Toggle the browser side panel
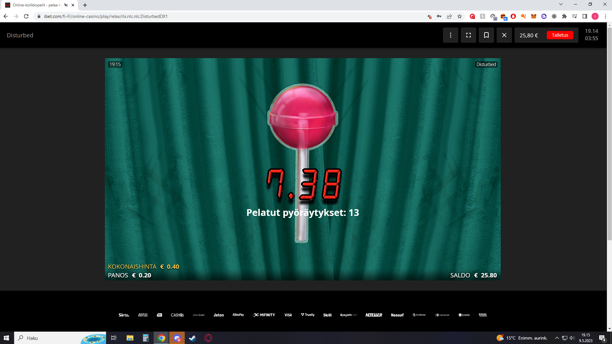Screen dimensions: 612x344 click(x=585, y=16)
